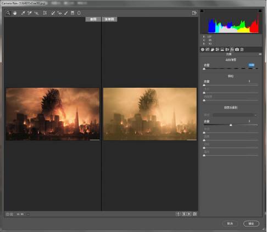Toggle shadow clipping warning on histogram
The width and height of the screenshot is (267, 232).
click(202, 11)
